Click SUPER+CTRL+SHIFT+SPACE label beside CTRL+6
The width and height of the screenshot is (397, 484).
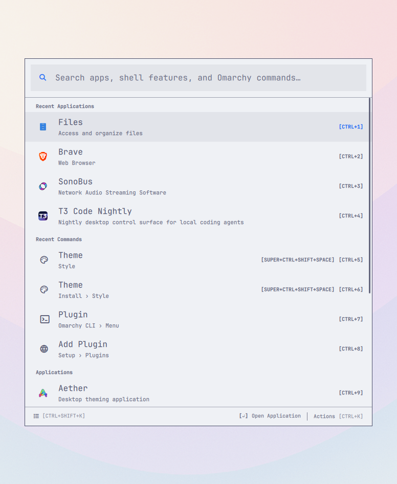click(298, 290)
